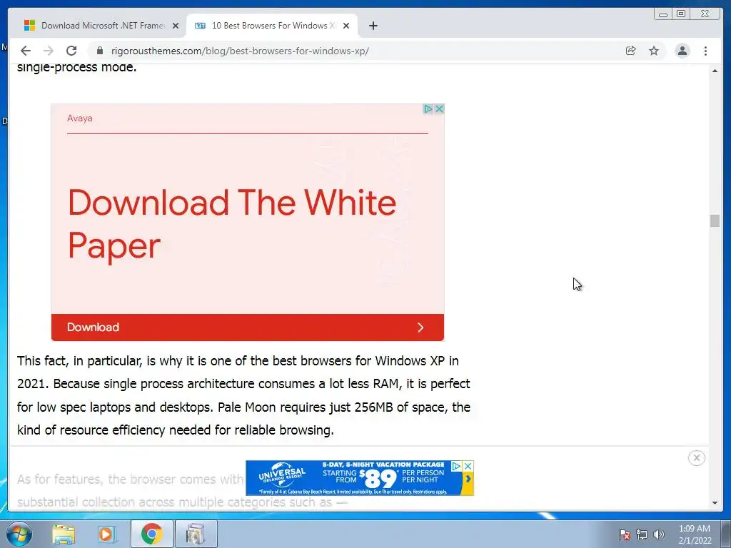Close the Microsoft .NET Framework tab
This screenshot has width=731, height=548.
[176, 26]
